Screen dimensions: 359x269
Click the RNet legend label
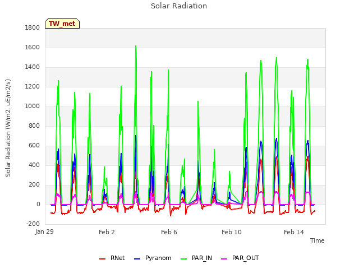coord(117,258)
